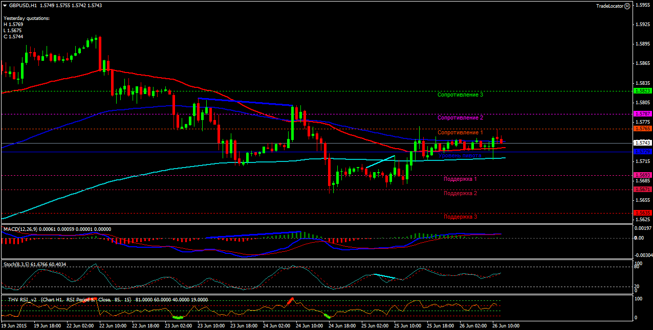Select the 'Сопротивление 2' resistance label
The height and width of the screenshot is (330, 653).
(461, 117)
